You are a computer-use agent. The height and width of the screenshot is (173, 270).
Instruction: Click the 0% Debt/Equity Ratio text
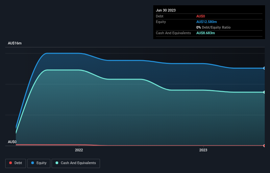click(x=213, y=27)
